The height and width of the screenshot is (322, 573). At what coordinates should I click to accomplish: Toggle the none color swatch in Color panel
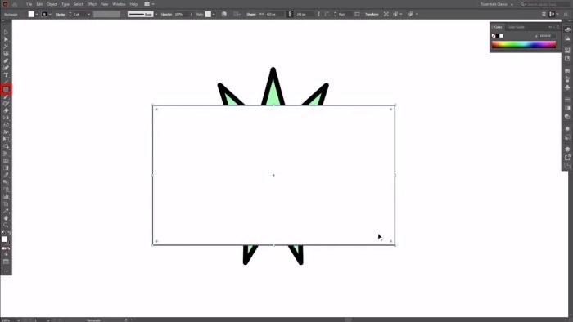(x=494, y=36)
